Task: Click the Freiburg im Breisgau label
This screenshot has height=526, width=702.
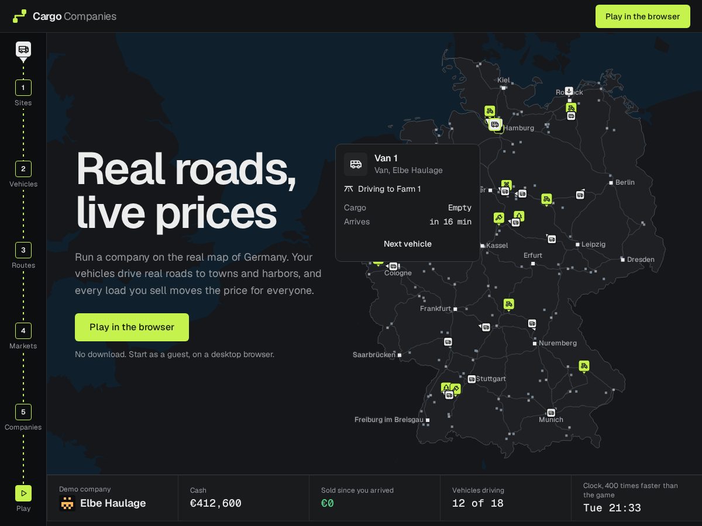Action: coord(389,420)
